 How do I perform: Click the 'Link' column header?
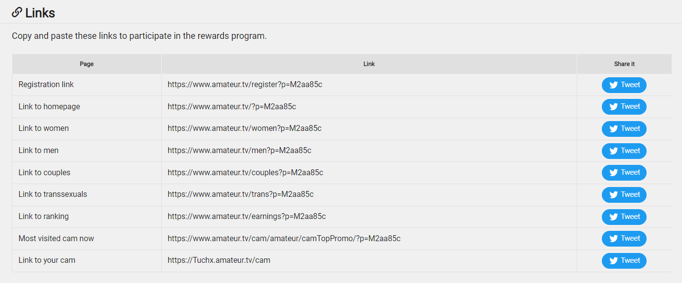369,64
